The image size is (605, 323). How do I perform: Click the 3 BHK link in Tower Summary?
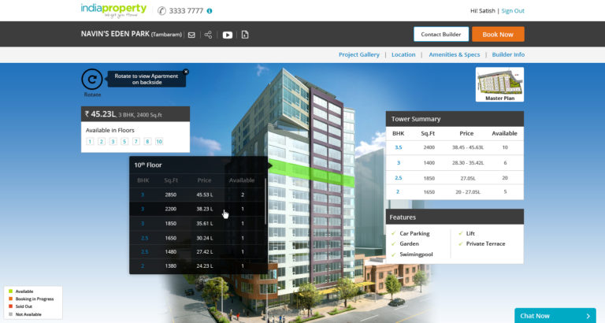(398, 163)
